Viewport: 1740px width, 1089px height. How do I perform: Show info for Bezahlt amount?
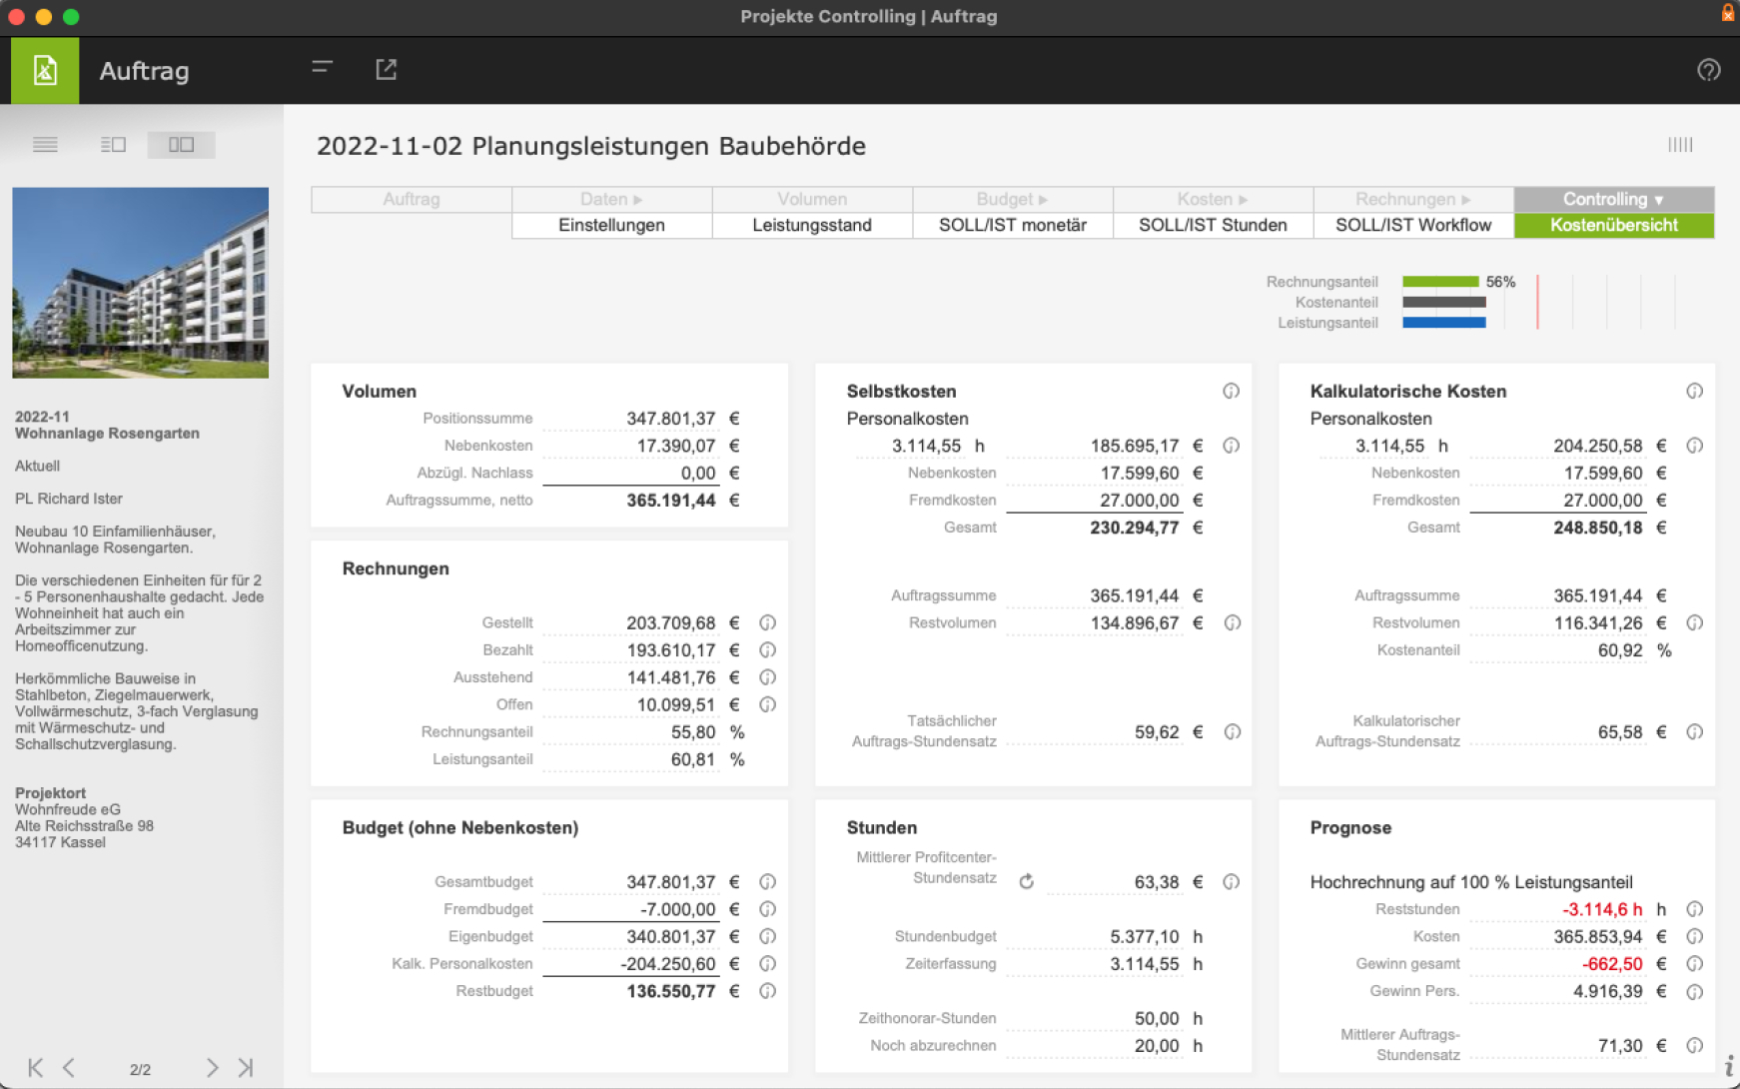[767, 649]
